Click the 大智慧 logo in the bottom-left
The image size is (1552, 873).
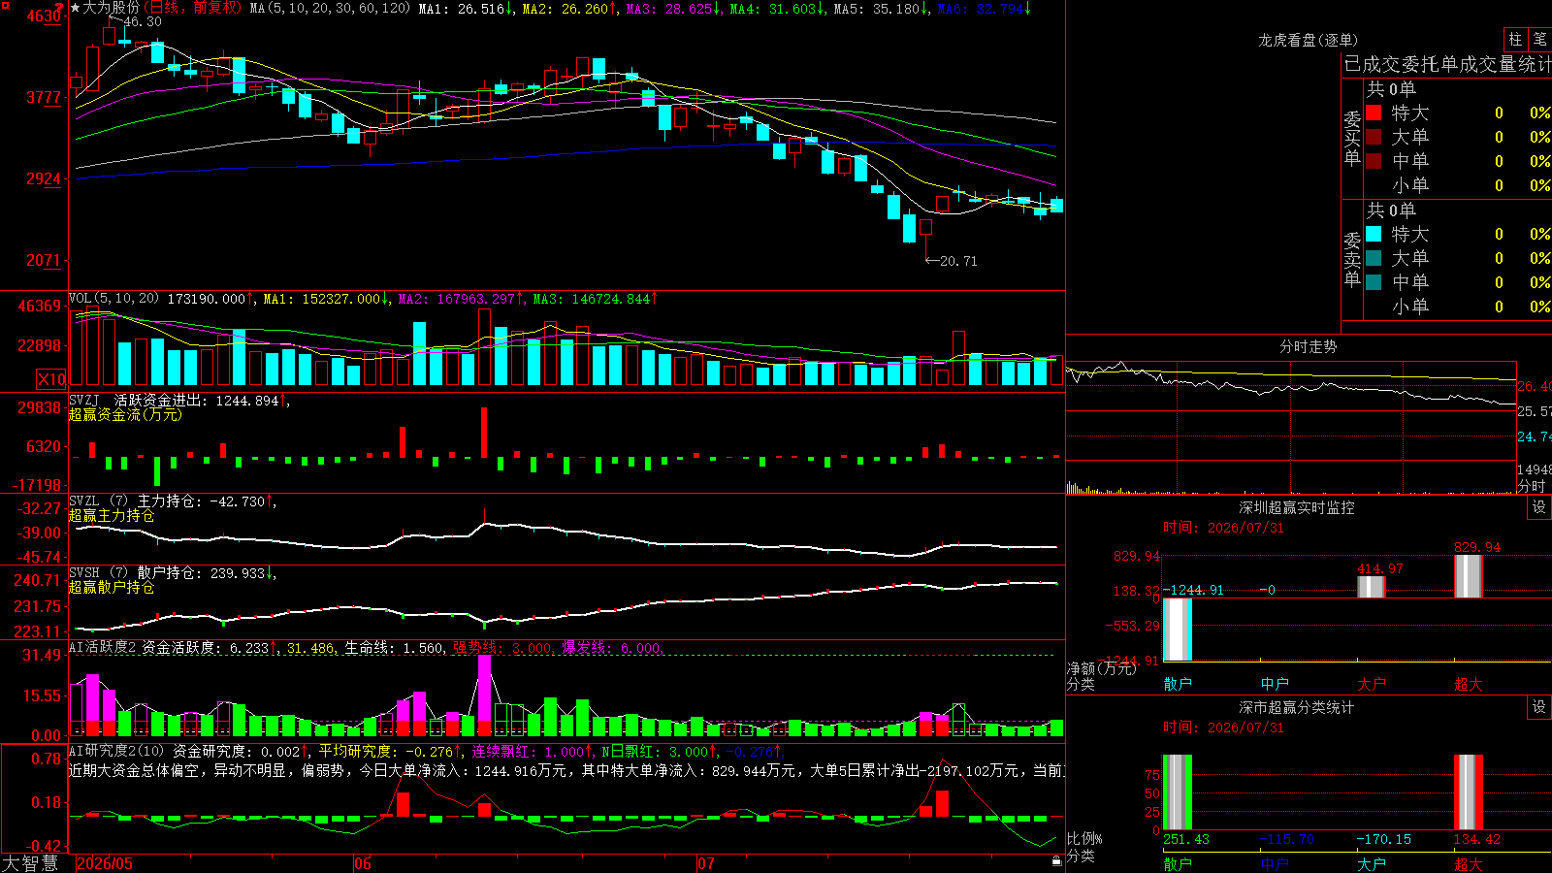(x=29, y=863)
